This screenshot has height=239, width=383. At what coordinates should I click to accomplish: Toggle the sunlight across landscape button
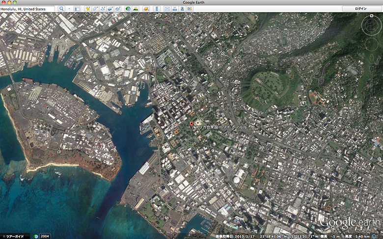(x=136, y=9)
